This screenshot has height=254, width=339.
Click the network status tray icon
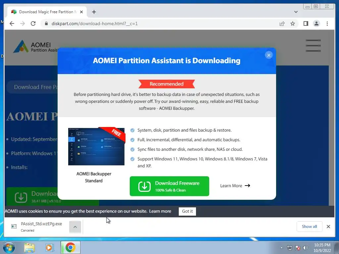(289, 248)
